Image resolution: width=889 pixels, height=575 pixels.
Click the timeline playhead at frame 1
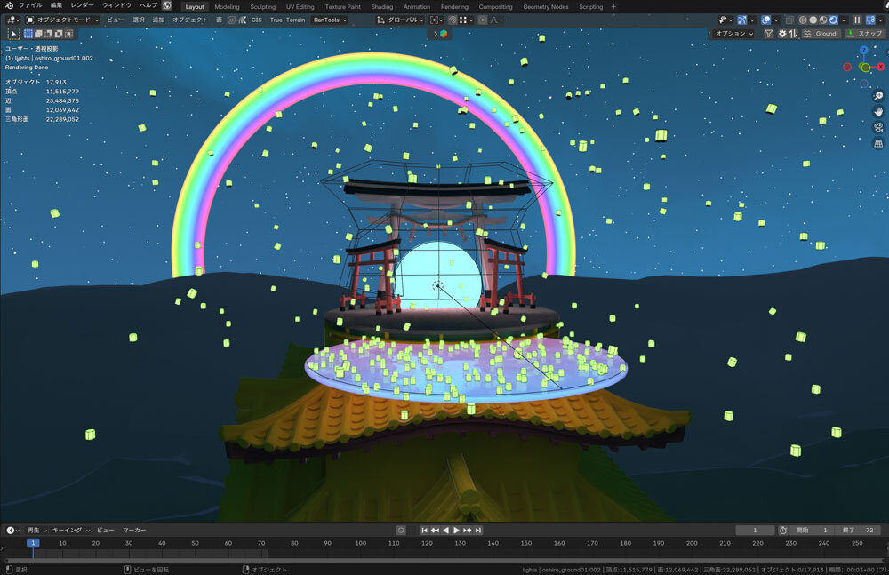[33, 543]
